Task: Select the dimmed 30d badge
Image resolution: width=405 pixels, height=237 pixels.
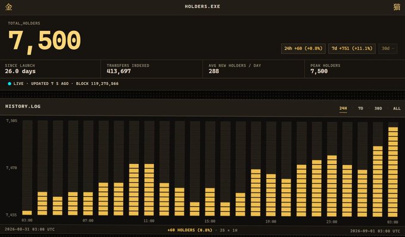Action: click(388, 49)
